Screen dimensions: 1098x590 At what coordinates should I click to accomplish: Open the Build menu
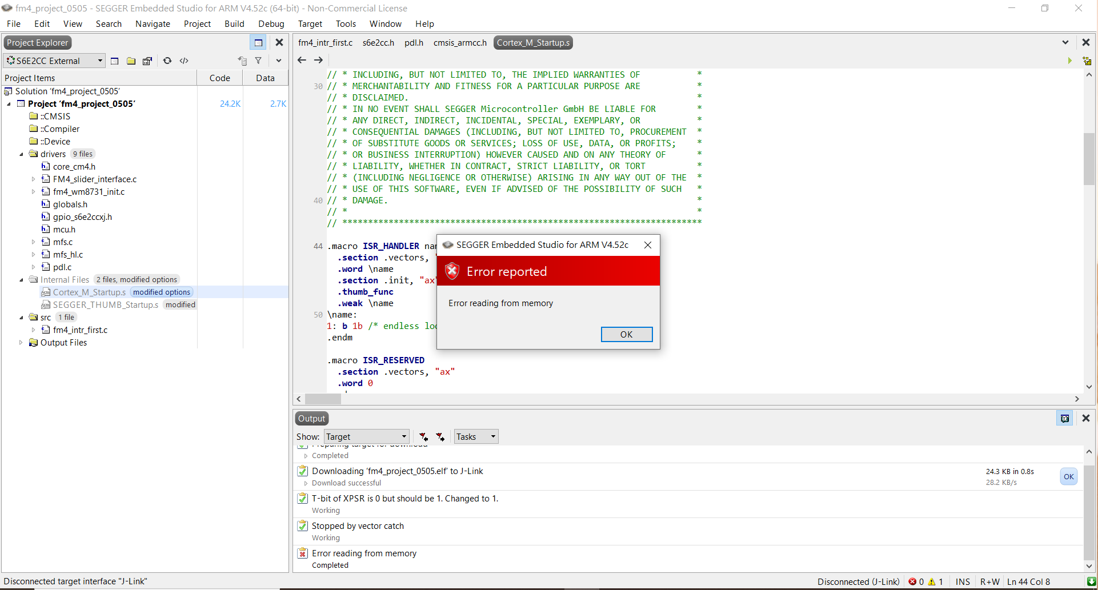click(234, 23)
